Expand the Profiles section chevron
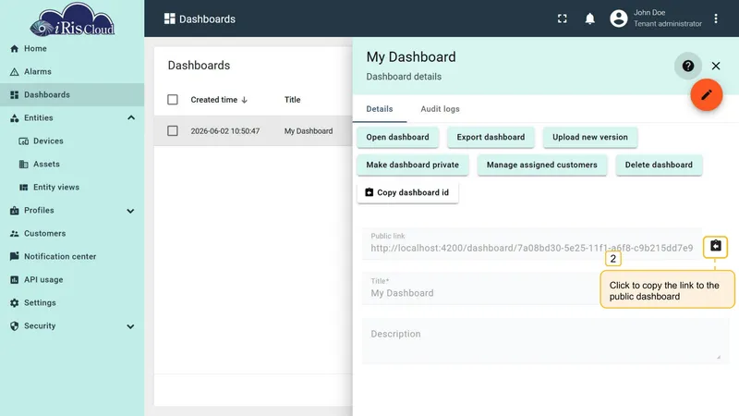Screen dimensions: 739x416 point(130,211)
